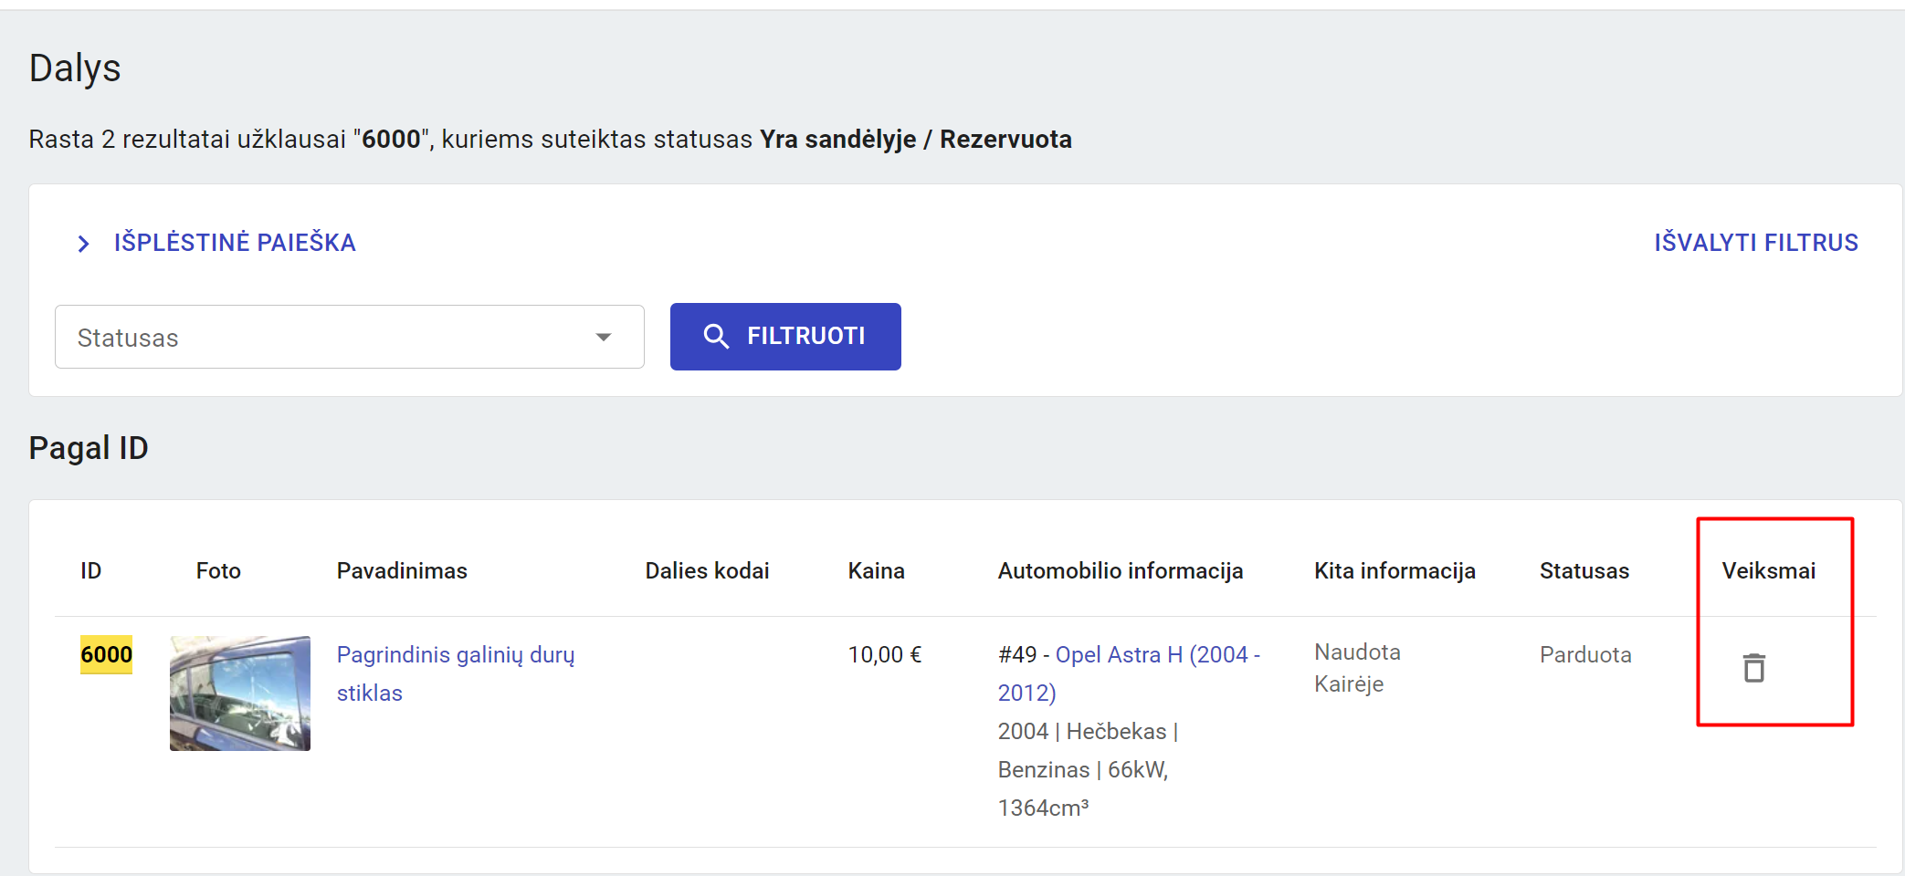Clear filters with IŠVALYTI FILTRUS
1905x876 pixels.
(x=1755, y=243)
